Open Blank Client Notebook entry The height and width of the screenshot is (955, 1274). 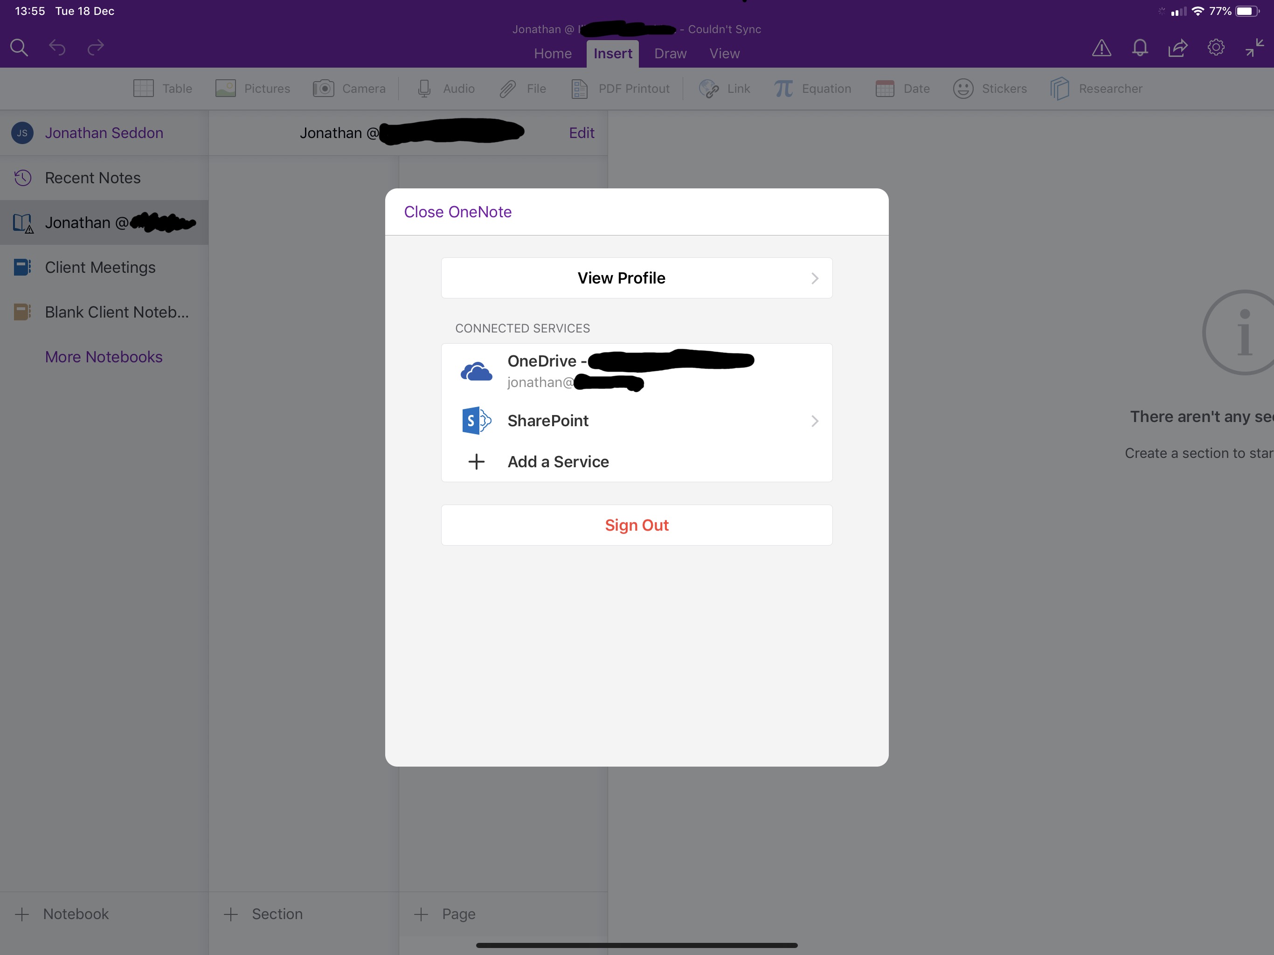click(104, 312)
